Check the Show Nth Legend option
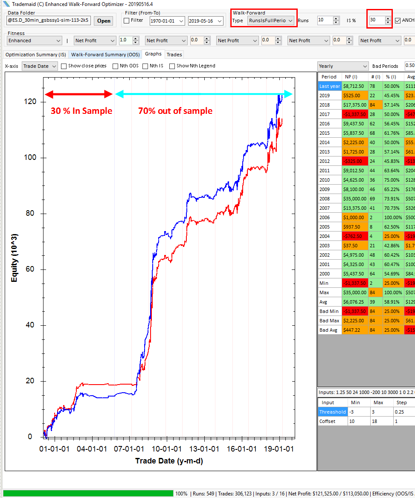The width and height of the screenshot is (415, 498). [x=172, y=66]
